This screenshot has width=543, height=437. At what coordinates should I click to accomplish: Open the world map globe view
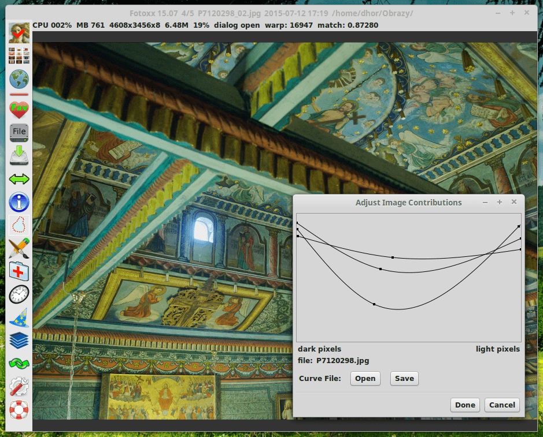[x=19, y=79]
